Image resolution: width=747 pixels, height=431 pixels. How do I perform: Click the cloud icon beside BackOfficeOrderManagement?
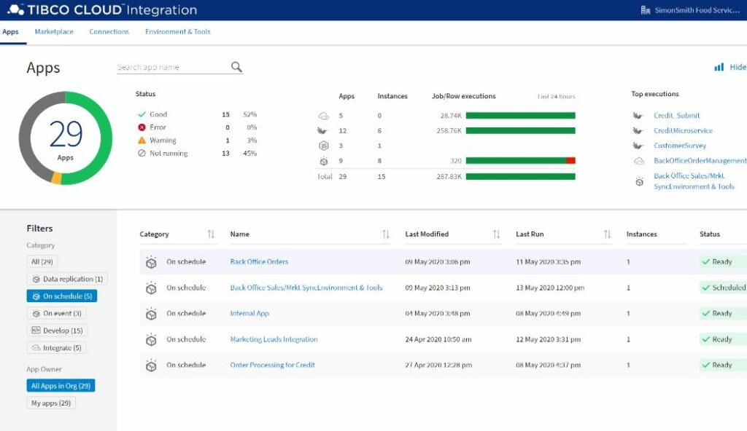pos(639,161)
